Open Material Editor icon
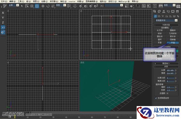This screenshot has height=119, width=181. (x=155, y=6)
